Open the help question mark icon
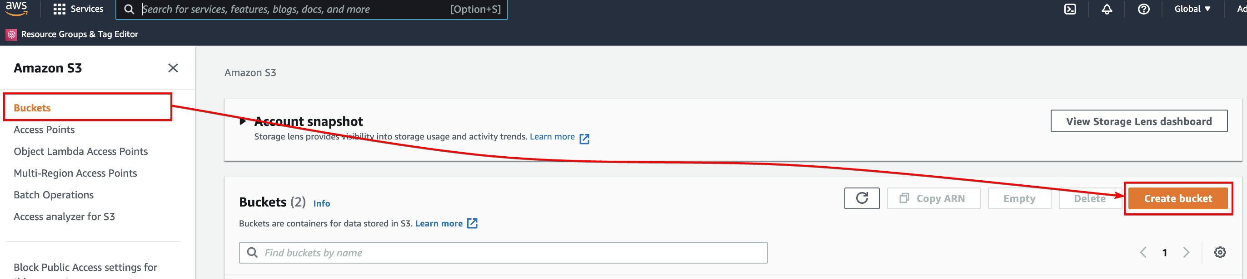The width and height of the screenshot is (1247, 279). [x=1143, y=9]
